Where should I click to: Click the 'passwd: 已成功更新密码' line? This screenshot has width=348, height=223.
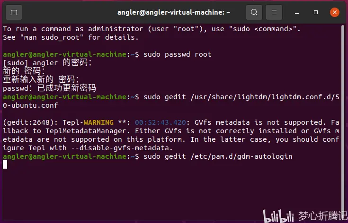click(49, 88)
